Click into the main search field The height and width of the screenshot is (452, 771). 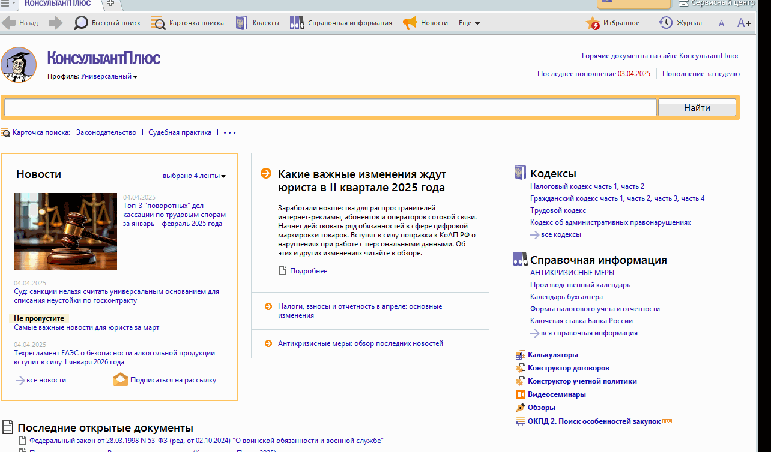tap(330, 107)
